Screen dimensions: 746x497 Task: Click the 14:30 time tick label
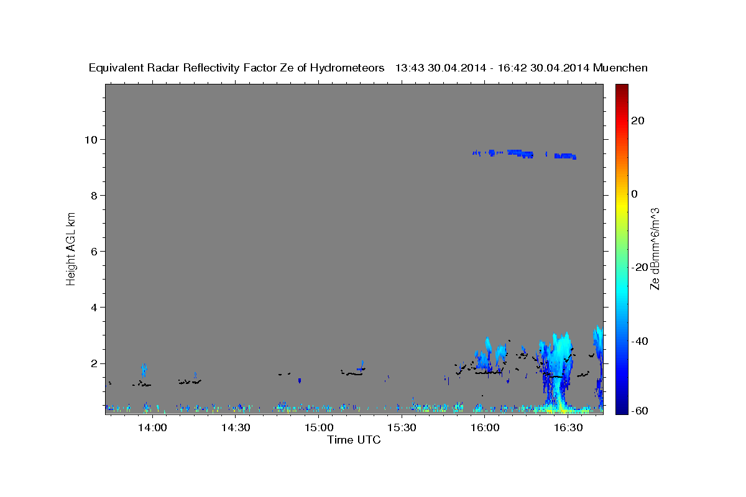[236, 427]
